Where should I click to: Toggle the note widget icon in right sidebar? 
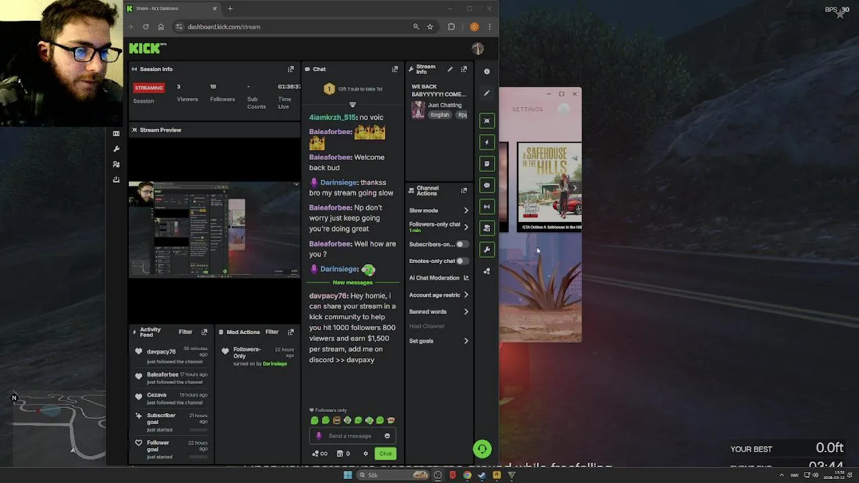pos(487,164)
